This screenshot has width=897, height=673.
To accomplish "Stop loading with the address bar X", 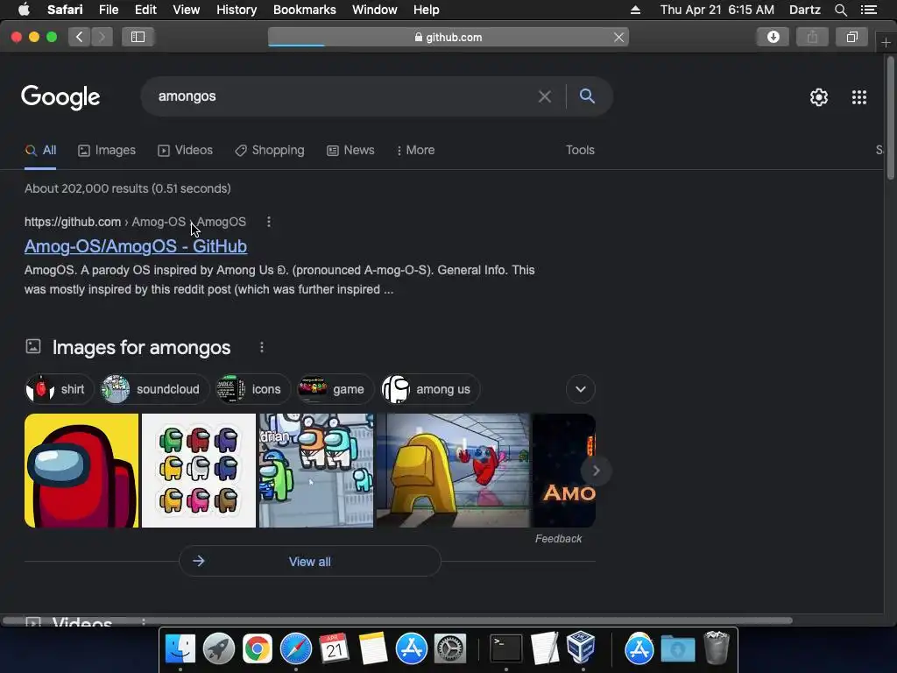I will [x=618, y=37].
